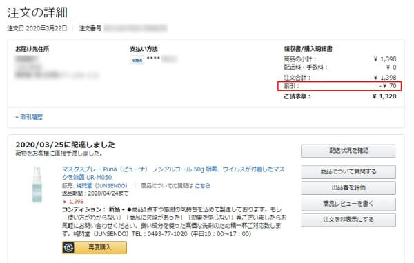This screenshot has height=263, width=414.
Task: Click the 2020/03/25に配達しました delivery status heading
Action: click(x=66, y=145)
